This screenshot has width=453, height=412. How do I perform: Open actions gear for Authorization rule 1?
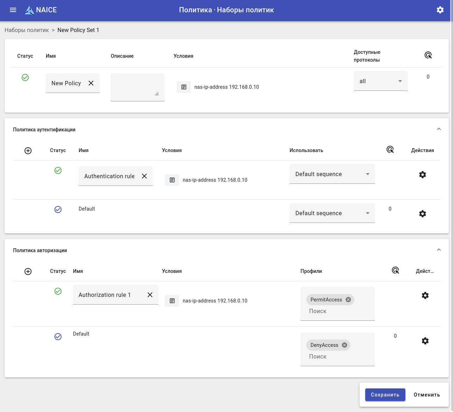(425, 295)
